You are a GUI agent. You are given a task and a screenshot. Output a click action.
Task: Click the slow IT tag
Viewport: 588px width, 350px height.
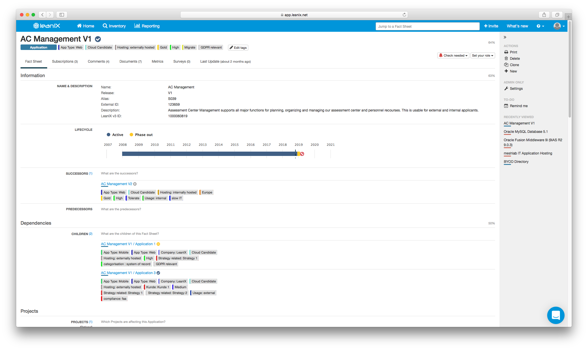(x=176, y=198)
